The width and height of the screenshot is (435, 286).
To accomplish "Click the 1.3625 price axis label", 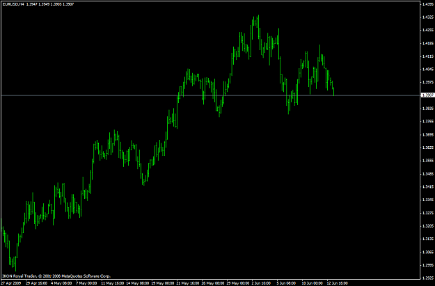I will click(428, 148).
